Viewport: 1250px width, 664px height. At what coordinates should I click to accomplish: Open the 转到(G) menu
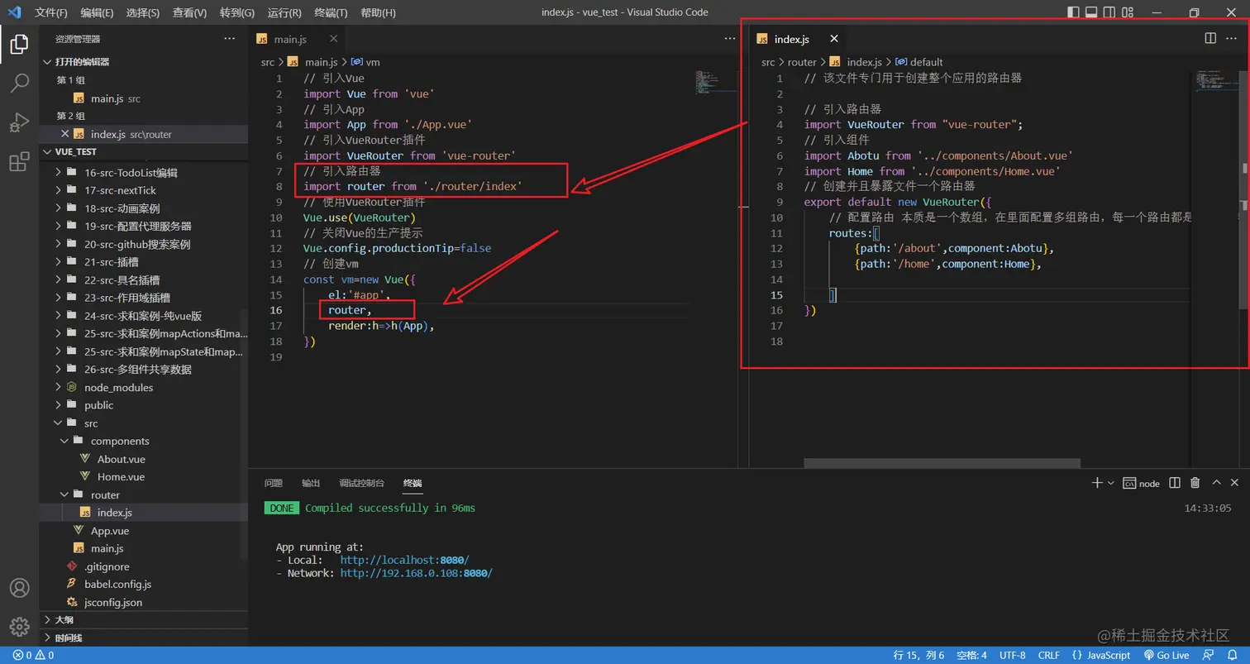(237, 12)
